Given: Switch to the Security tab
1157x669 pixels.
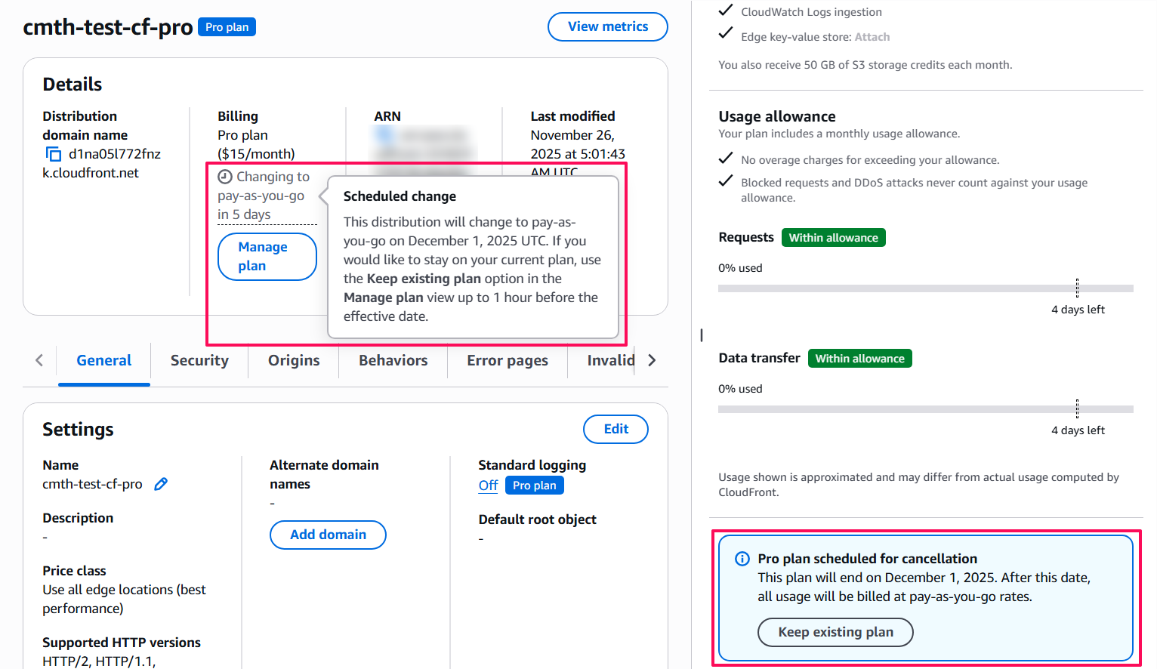Looking at the screenshot, I should click(x=199, y=360).
